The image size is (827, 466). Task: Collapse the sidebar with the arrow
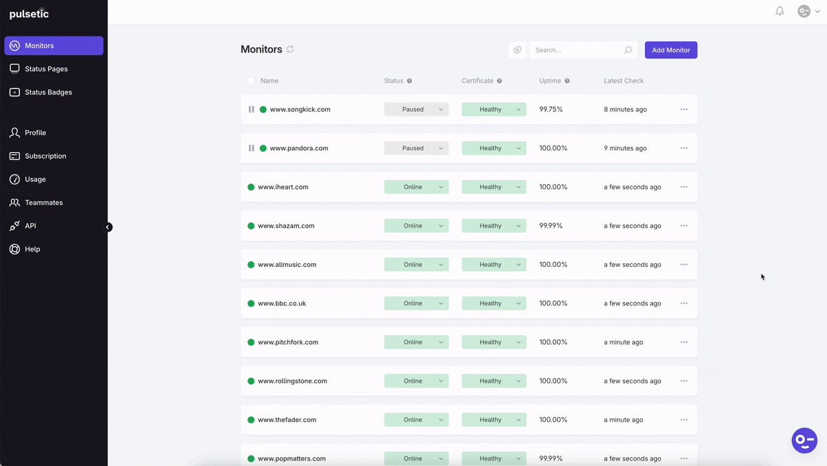click(x=108, y=227)
